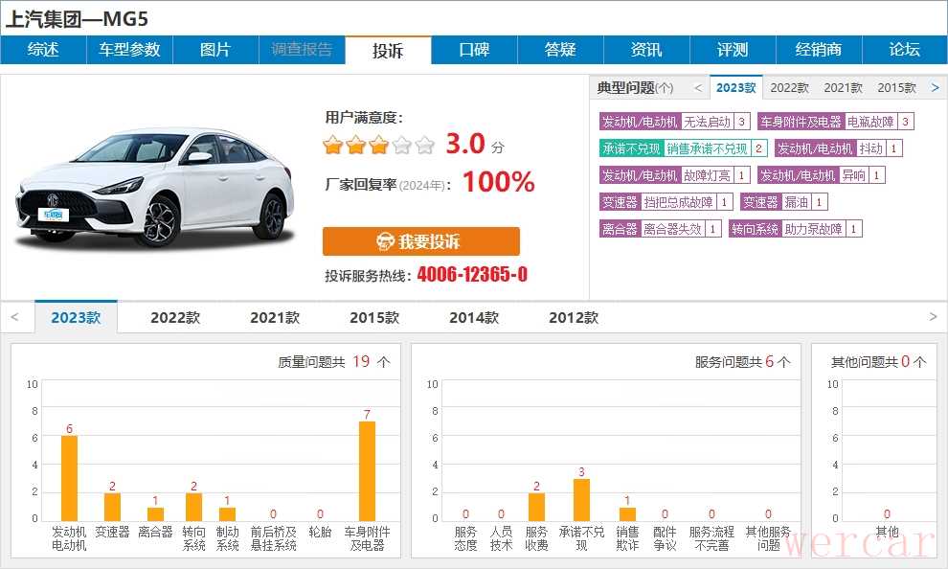Select the 2023款 chart year tab
Viewport: 948px width, 569px height.
tap(77, 317)
